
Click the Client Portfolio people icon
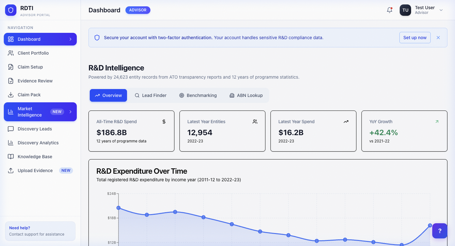coord(11,53)
